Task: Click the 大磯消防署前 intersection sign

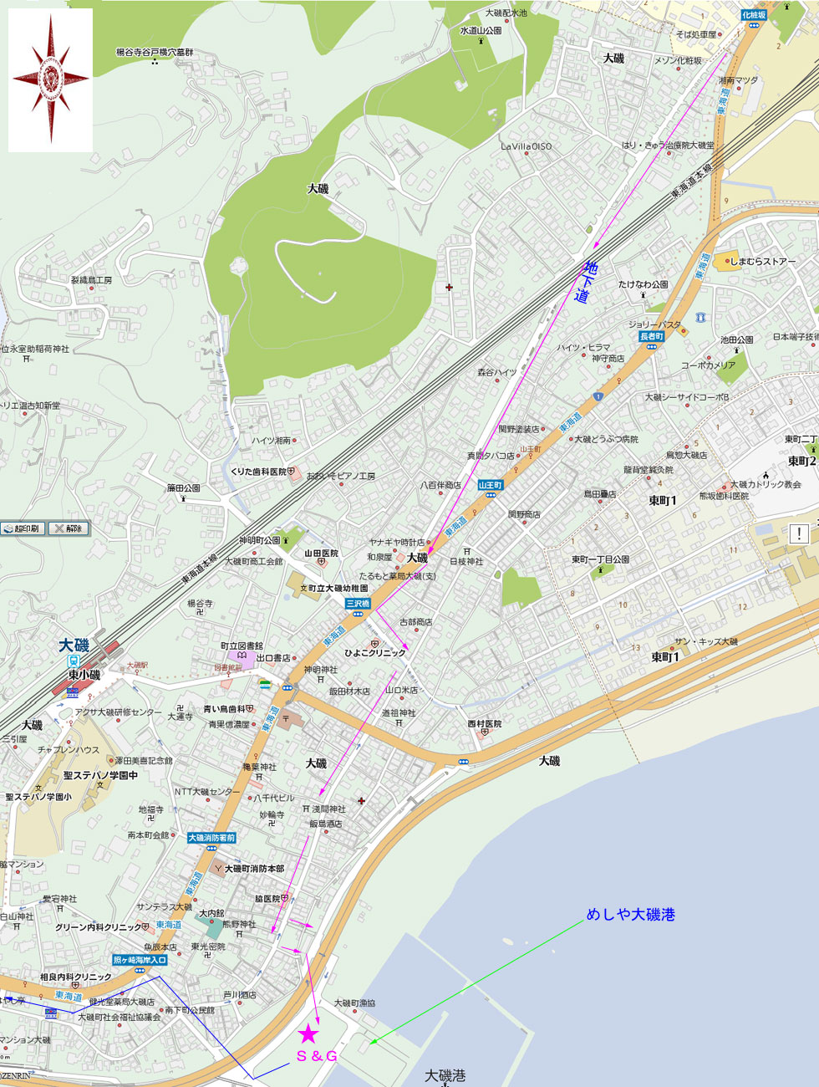Action: [211, 838]
